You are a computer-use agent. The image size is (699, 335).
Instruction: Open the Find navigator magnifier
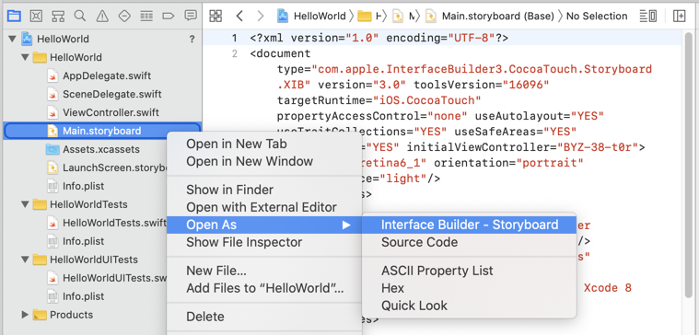[80, 17]
